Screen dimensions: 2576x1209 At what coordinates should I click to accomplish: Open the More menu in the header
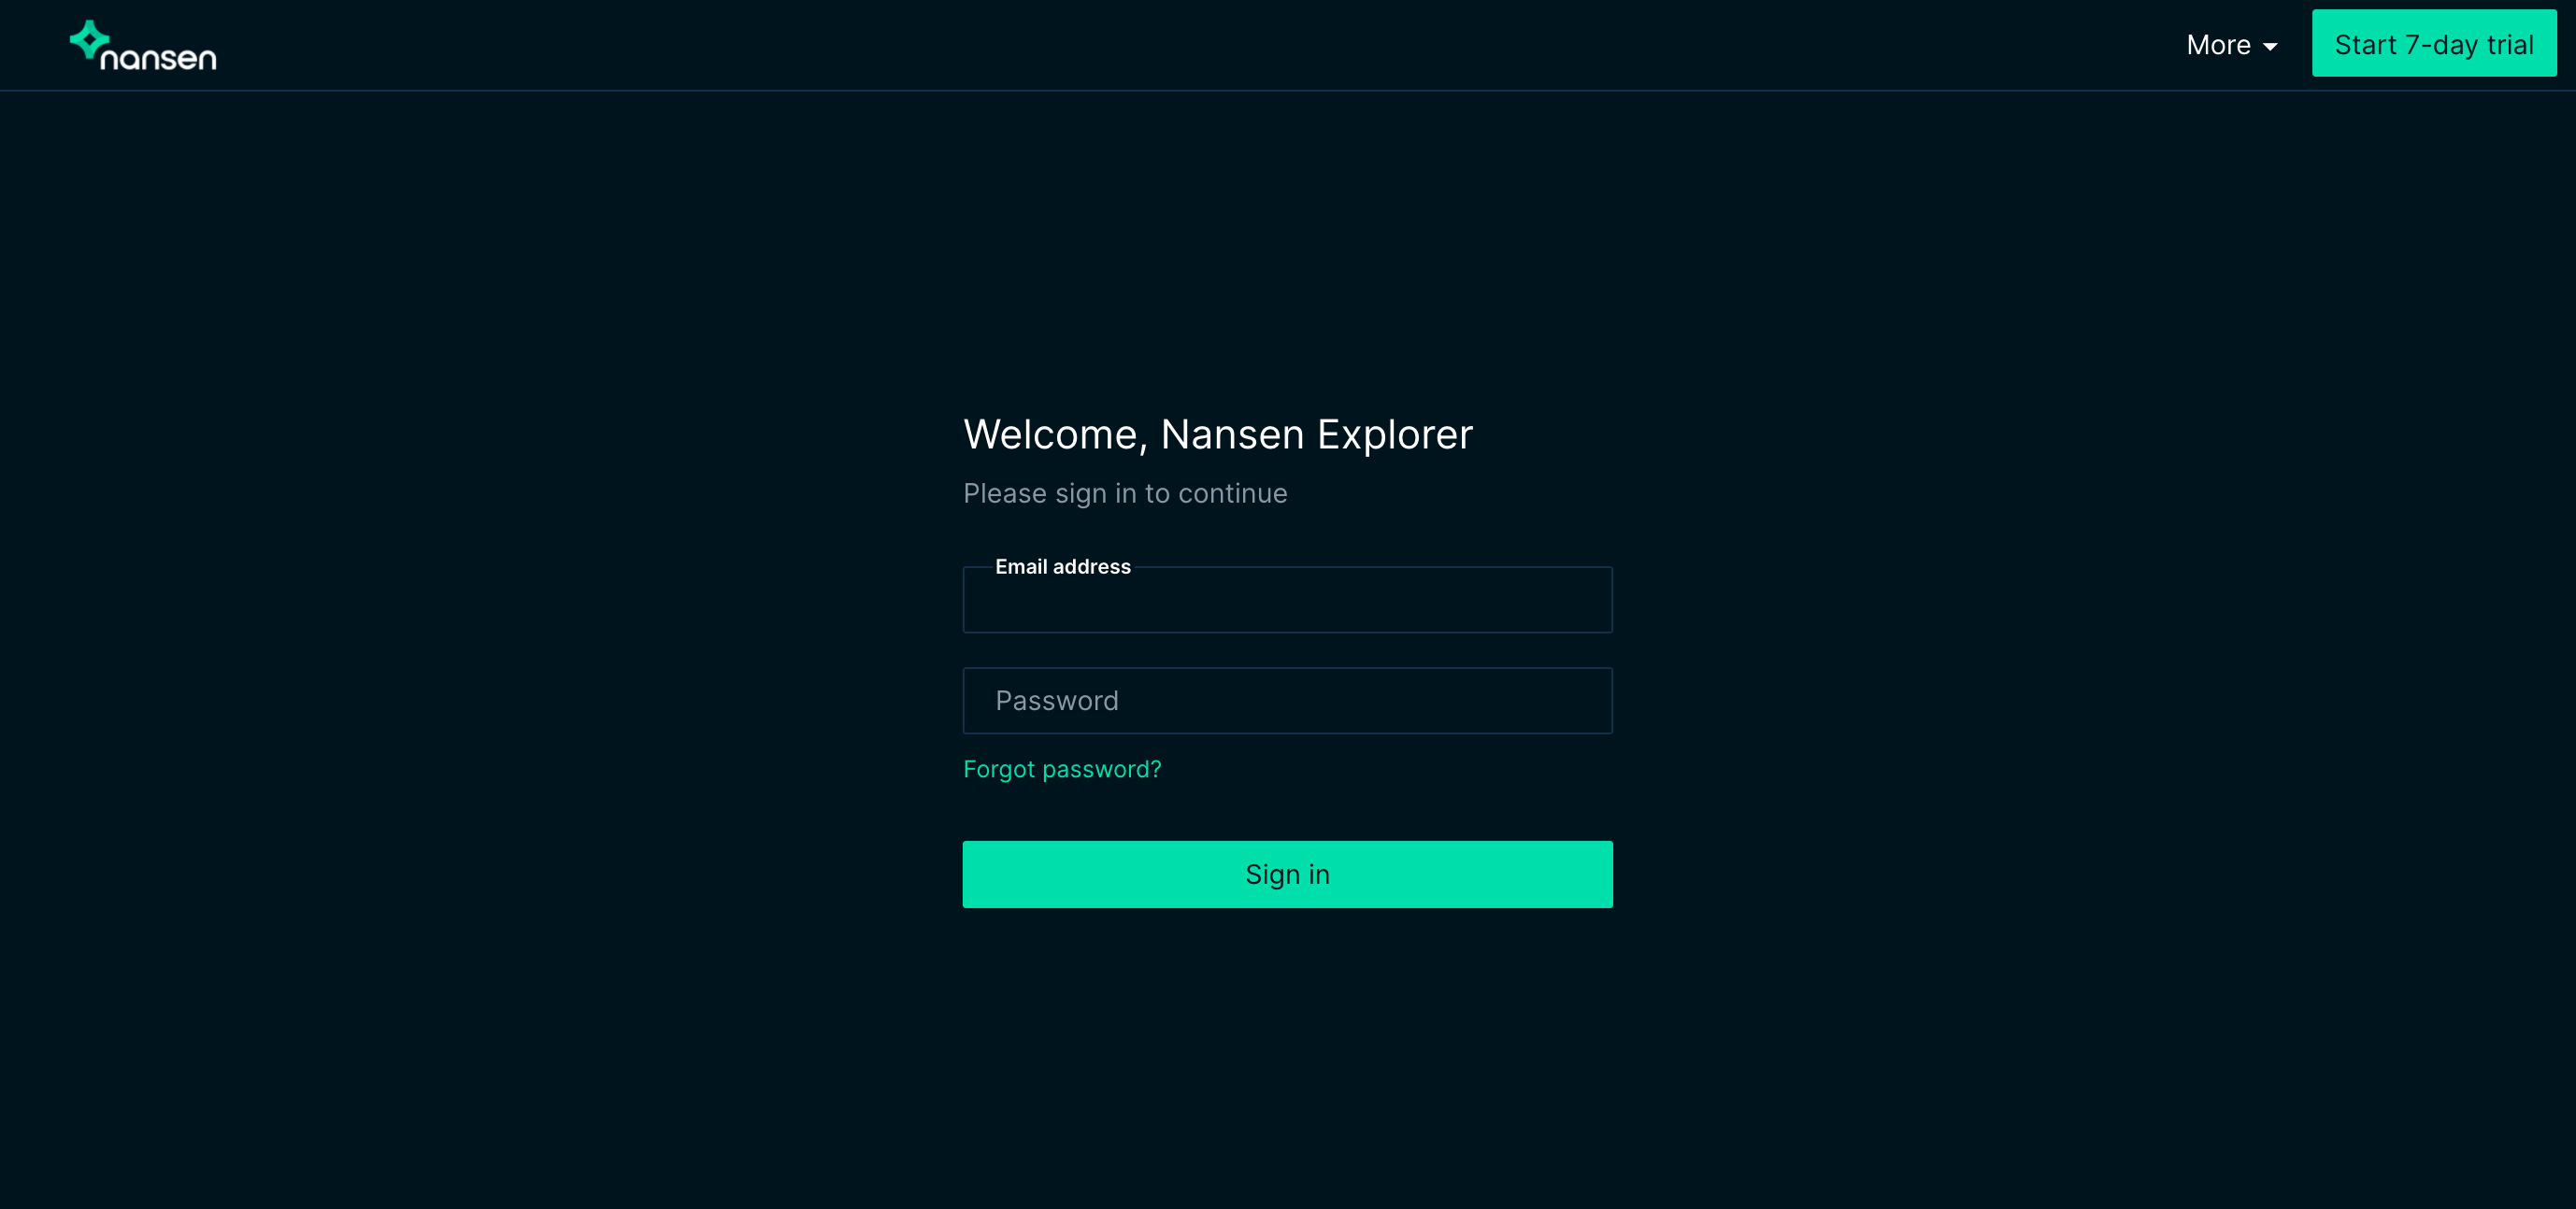[x=2231, y=45]
